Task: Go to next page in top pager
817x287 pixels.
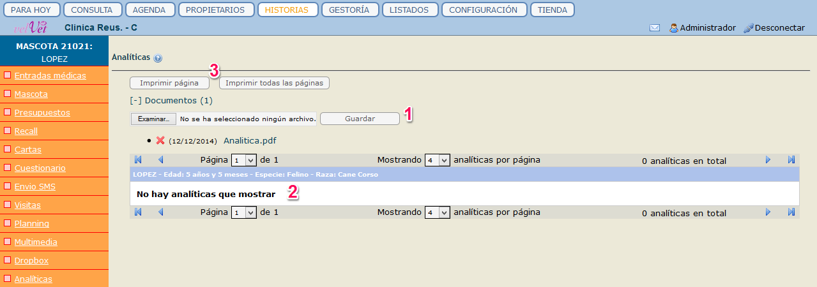Action: 768,160
